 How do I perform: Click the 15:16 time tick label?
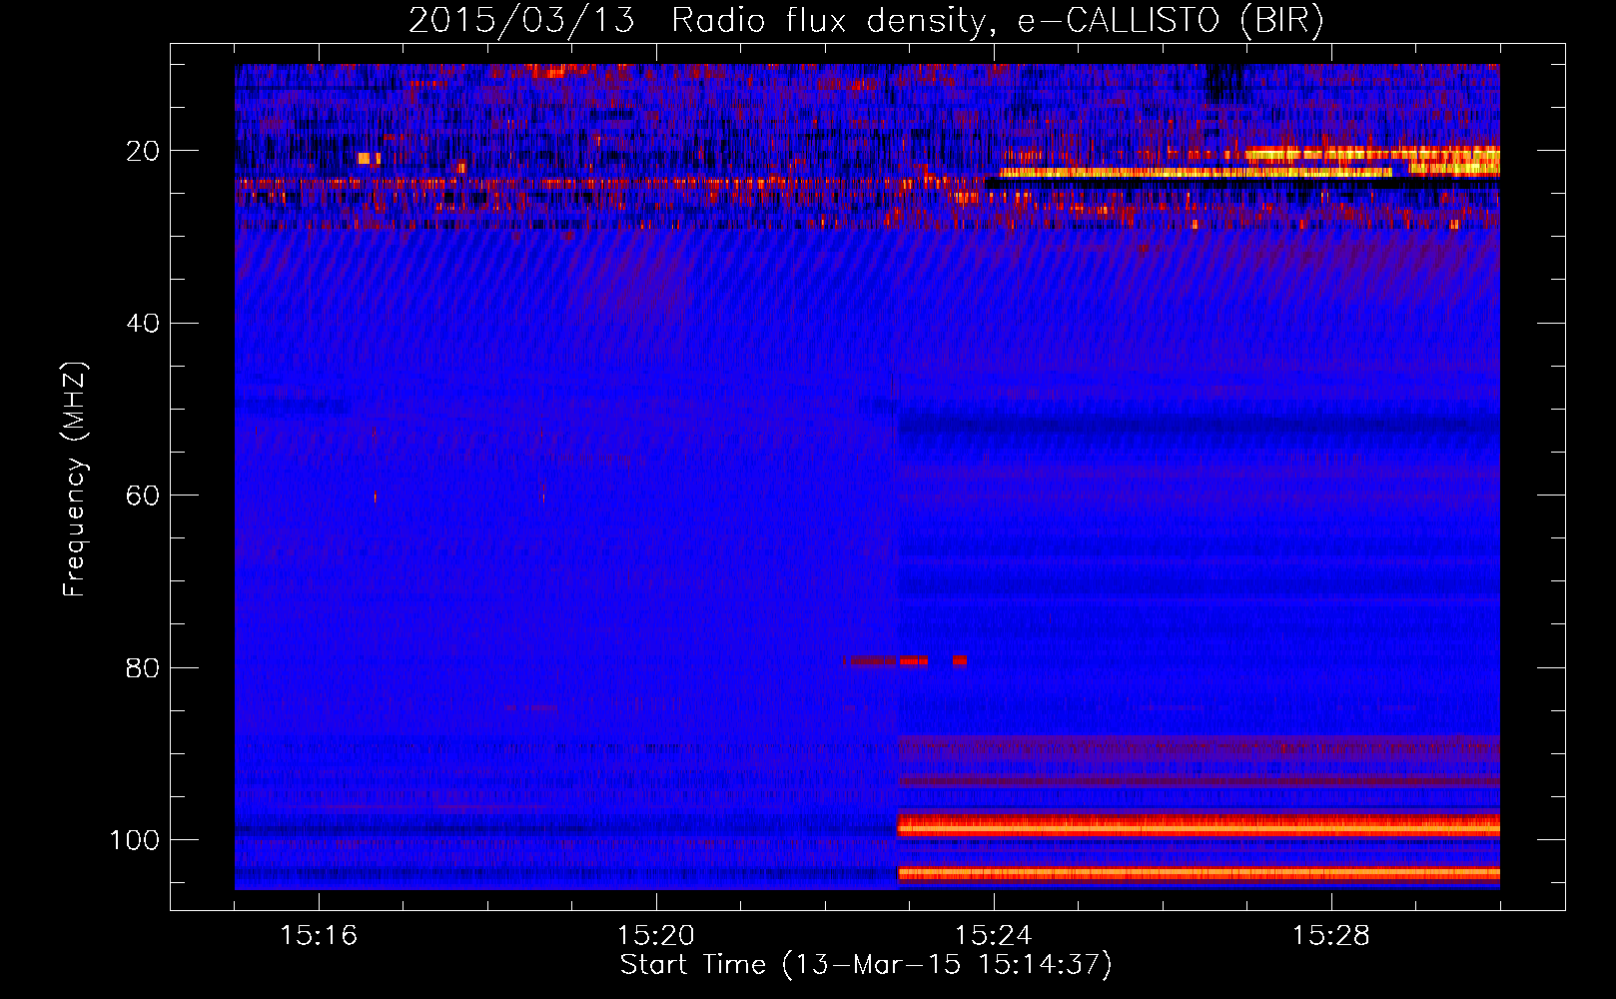319,935
